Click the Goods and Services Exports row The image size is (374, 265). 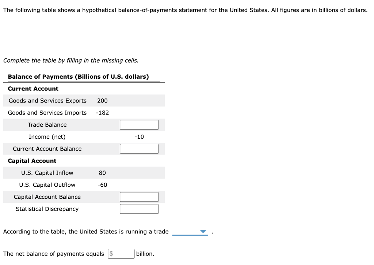click(47, 100)
